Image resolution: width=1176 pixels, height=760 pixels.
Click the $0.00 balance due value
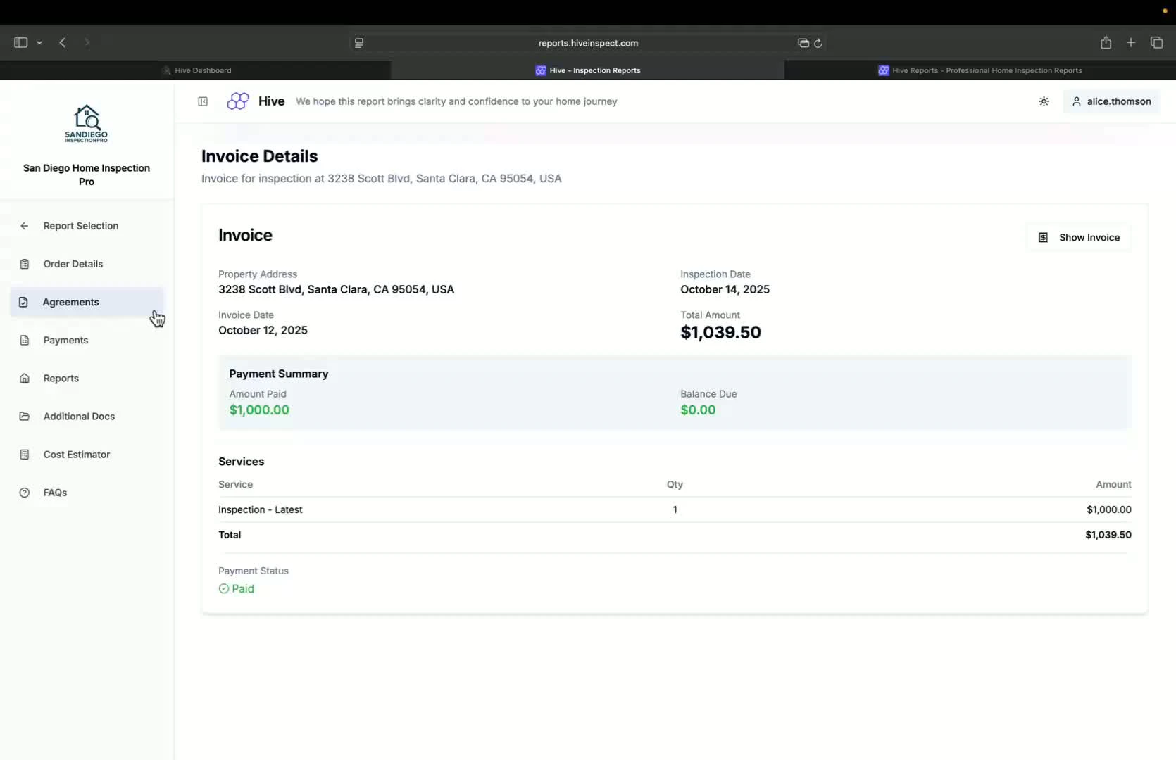click(698, 410)
